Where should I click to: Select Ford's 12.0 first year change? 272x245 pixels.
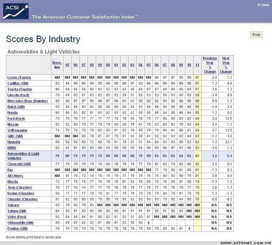[228, 119]
